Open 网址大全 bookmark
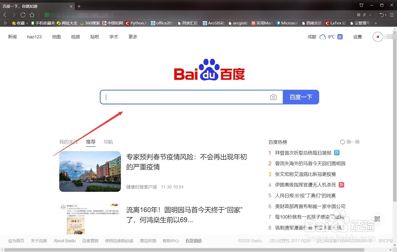 click(67, 23)
